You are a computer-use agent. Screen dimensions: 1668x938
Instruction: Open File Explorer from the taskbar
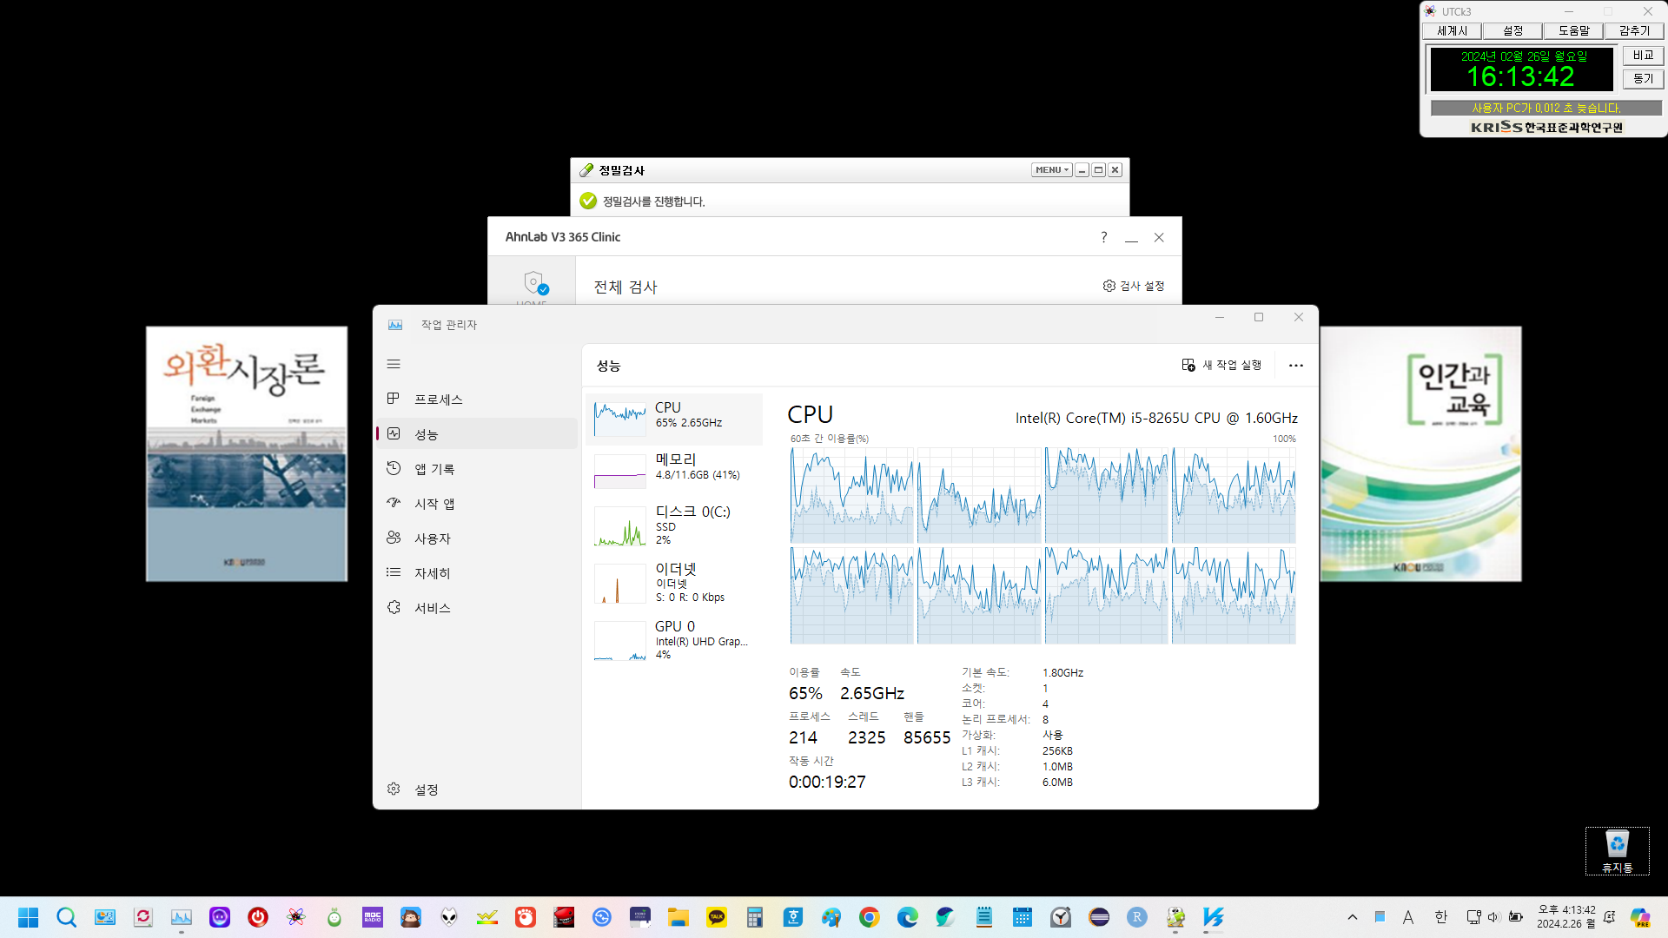coord(678,917)
